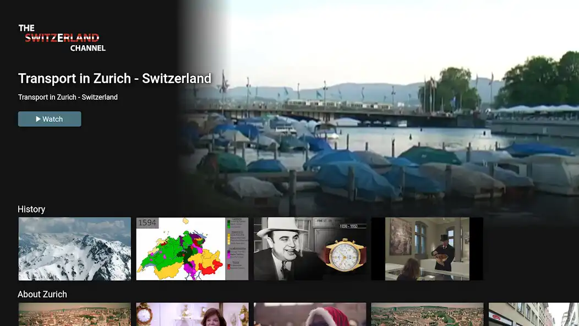The image size is (579, 326).
Task: Open the snowy mountain video in History
Action: [74, 248]
